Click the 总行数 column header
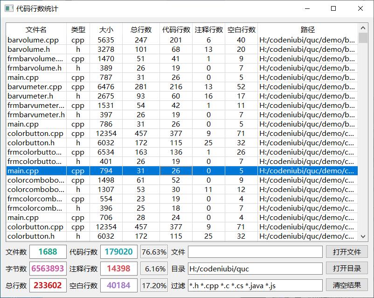Screen dimensions: 374x298 (141, 29)
